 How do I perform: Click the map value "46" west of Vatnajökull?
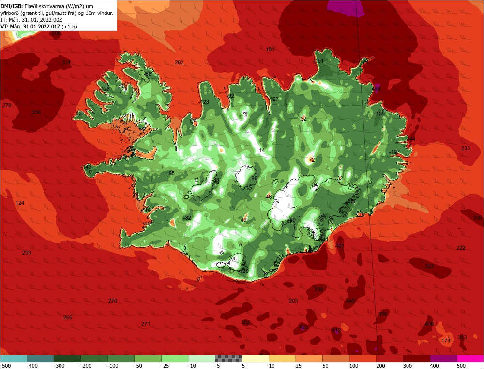[269, 197]
